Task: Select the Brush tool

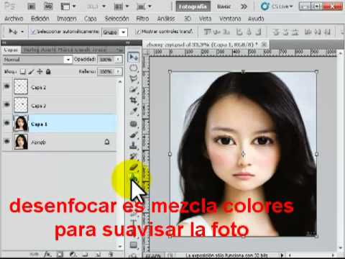Action: click(x=134, y=135)
